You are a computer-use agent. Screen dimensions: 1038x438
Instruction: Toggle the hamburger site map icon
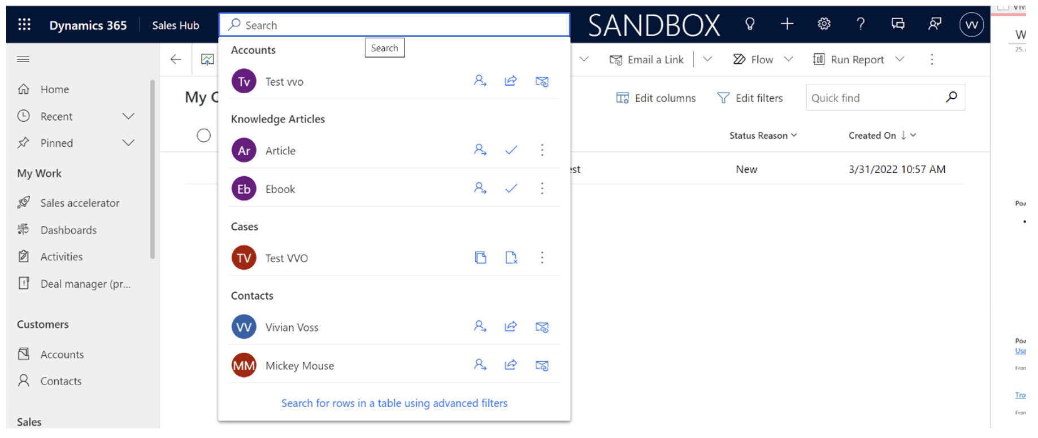point(23,59)
